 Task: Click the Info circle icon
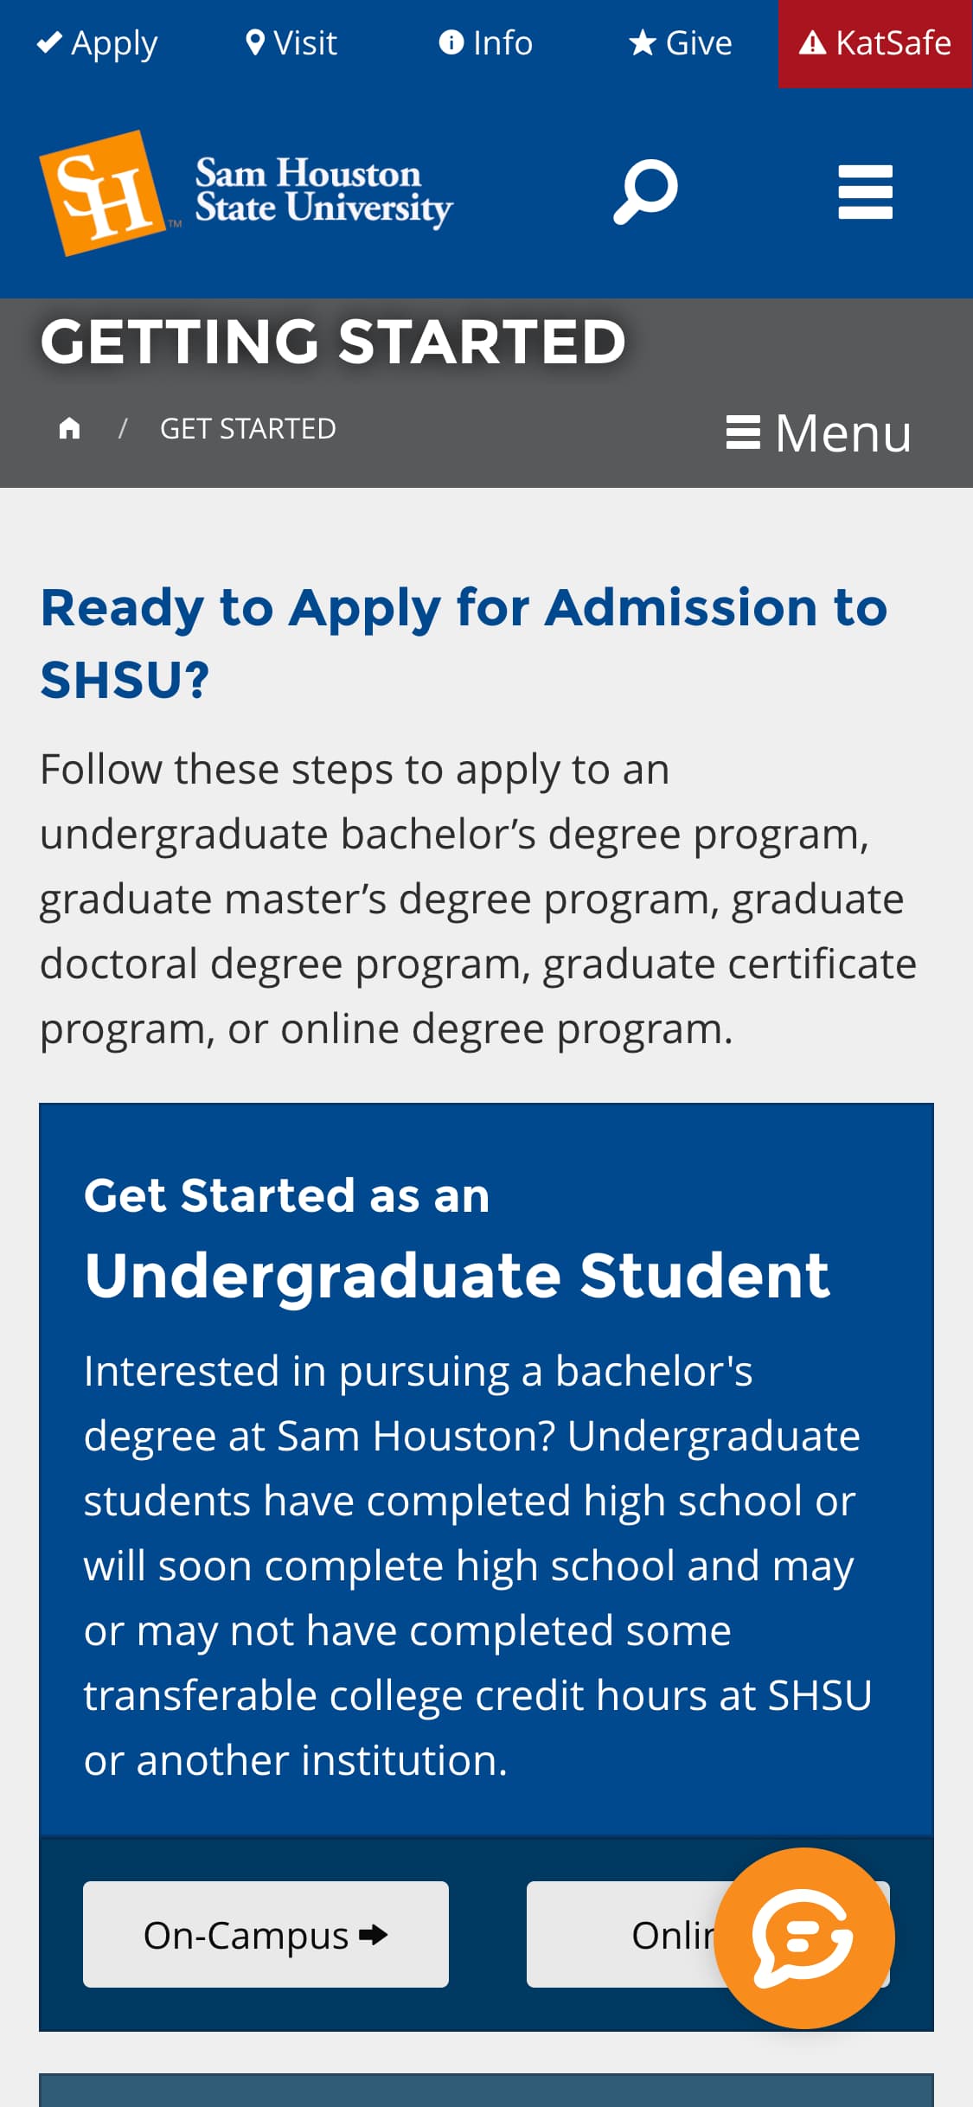451,42
